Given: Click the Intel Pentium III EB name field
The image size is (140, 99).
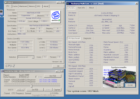Looking at the screenshot, I should pos(34,13).
